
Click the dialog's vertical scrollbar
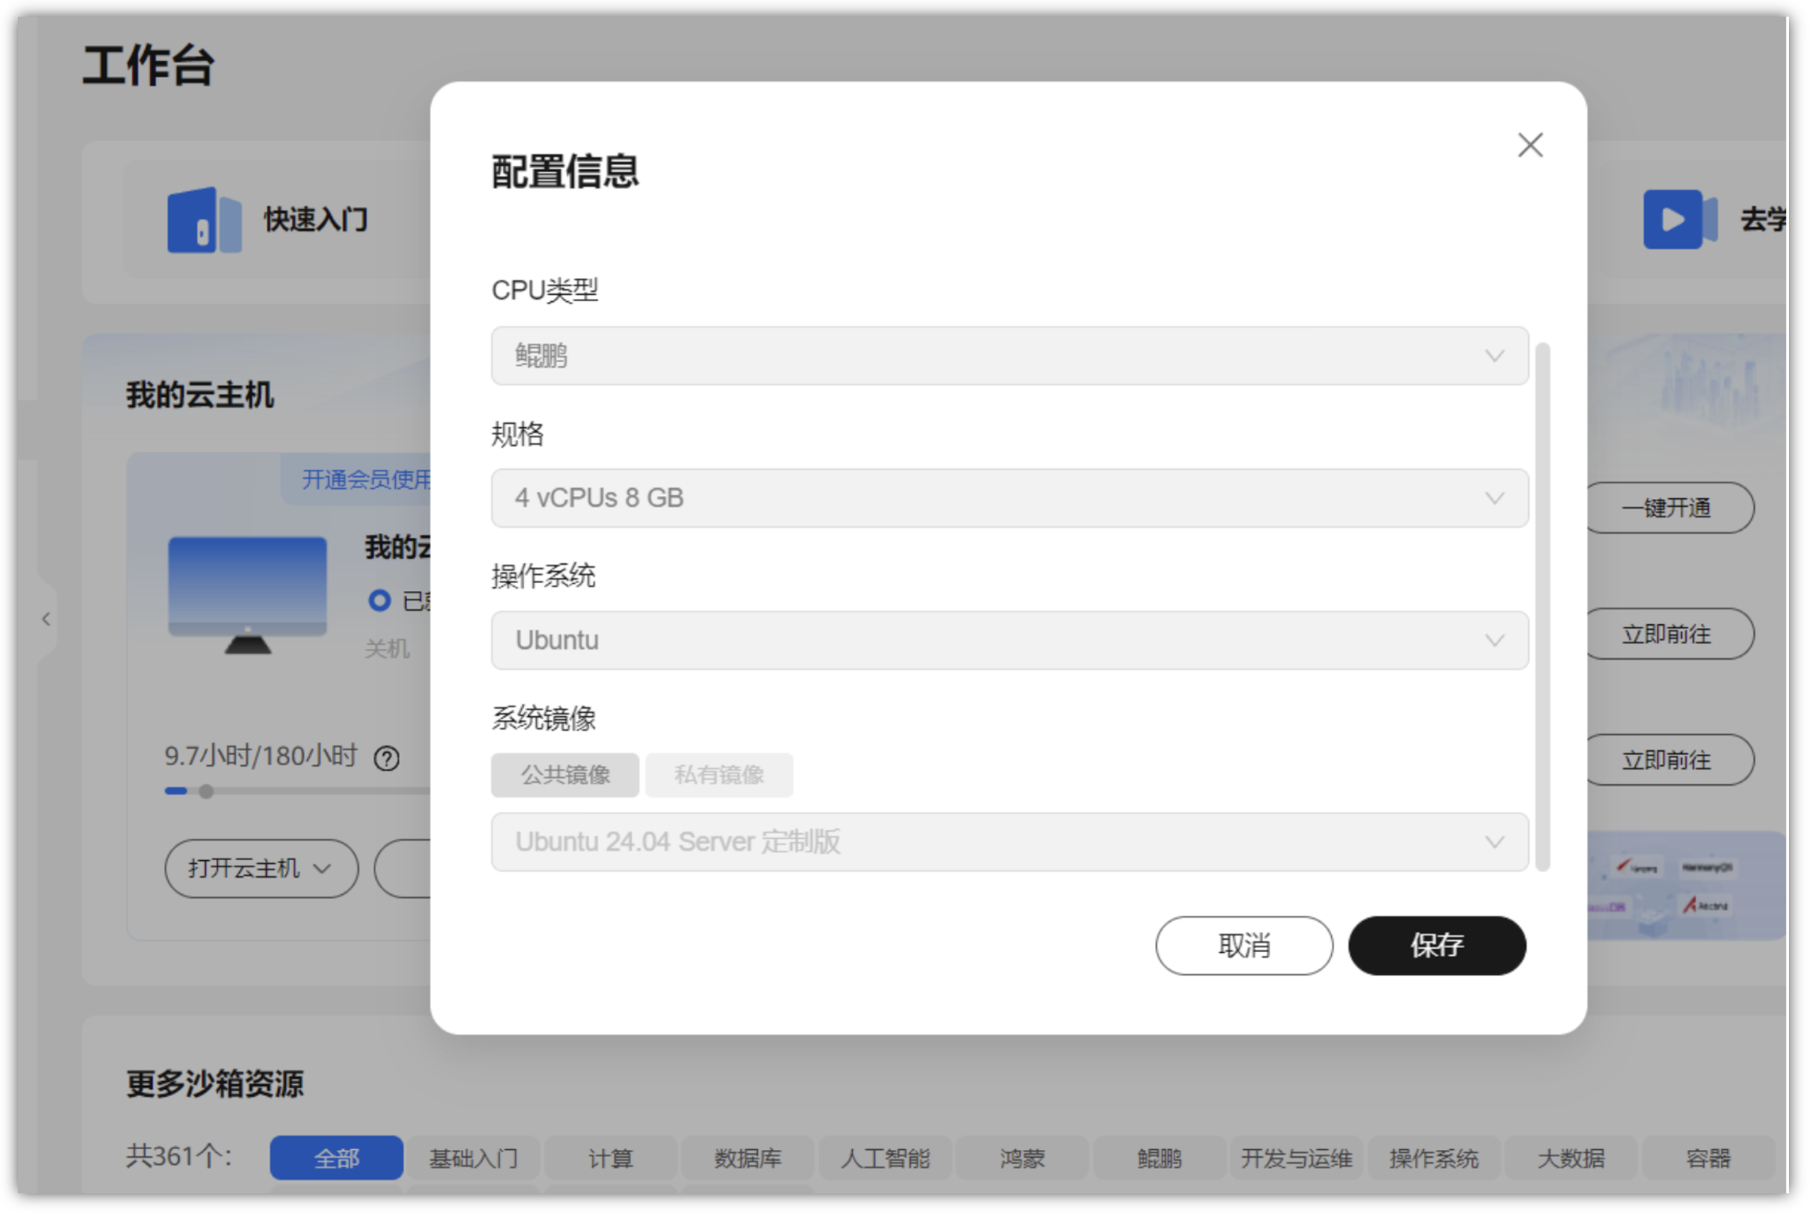coord(1542,605)
